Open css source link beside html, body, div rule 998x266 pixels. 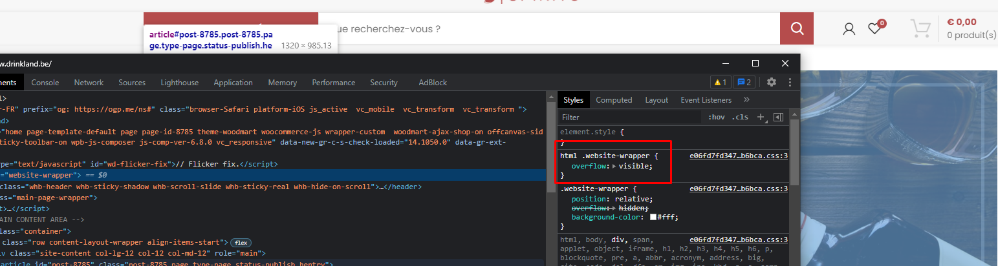pyautogui.click(x=739, y=240)
